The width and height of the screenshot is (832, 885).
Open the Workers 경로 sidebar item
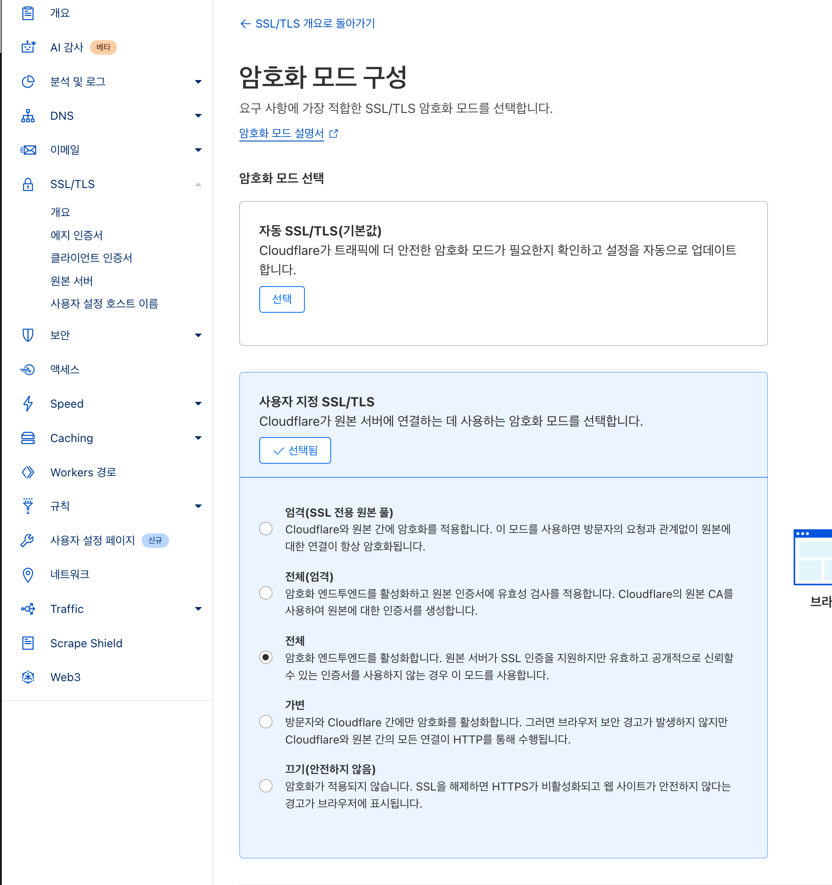84,472
